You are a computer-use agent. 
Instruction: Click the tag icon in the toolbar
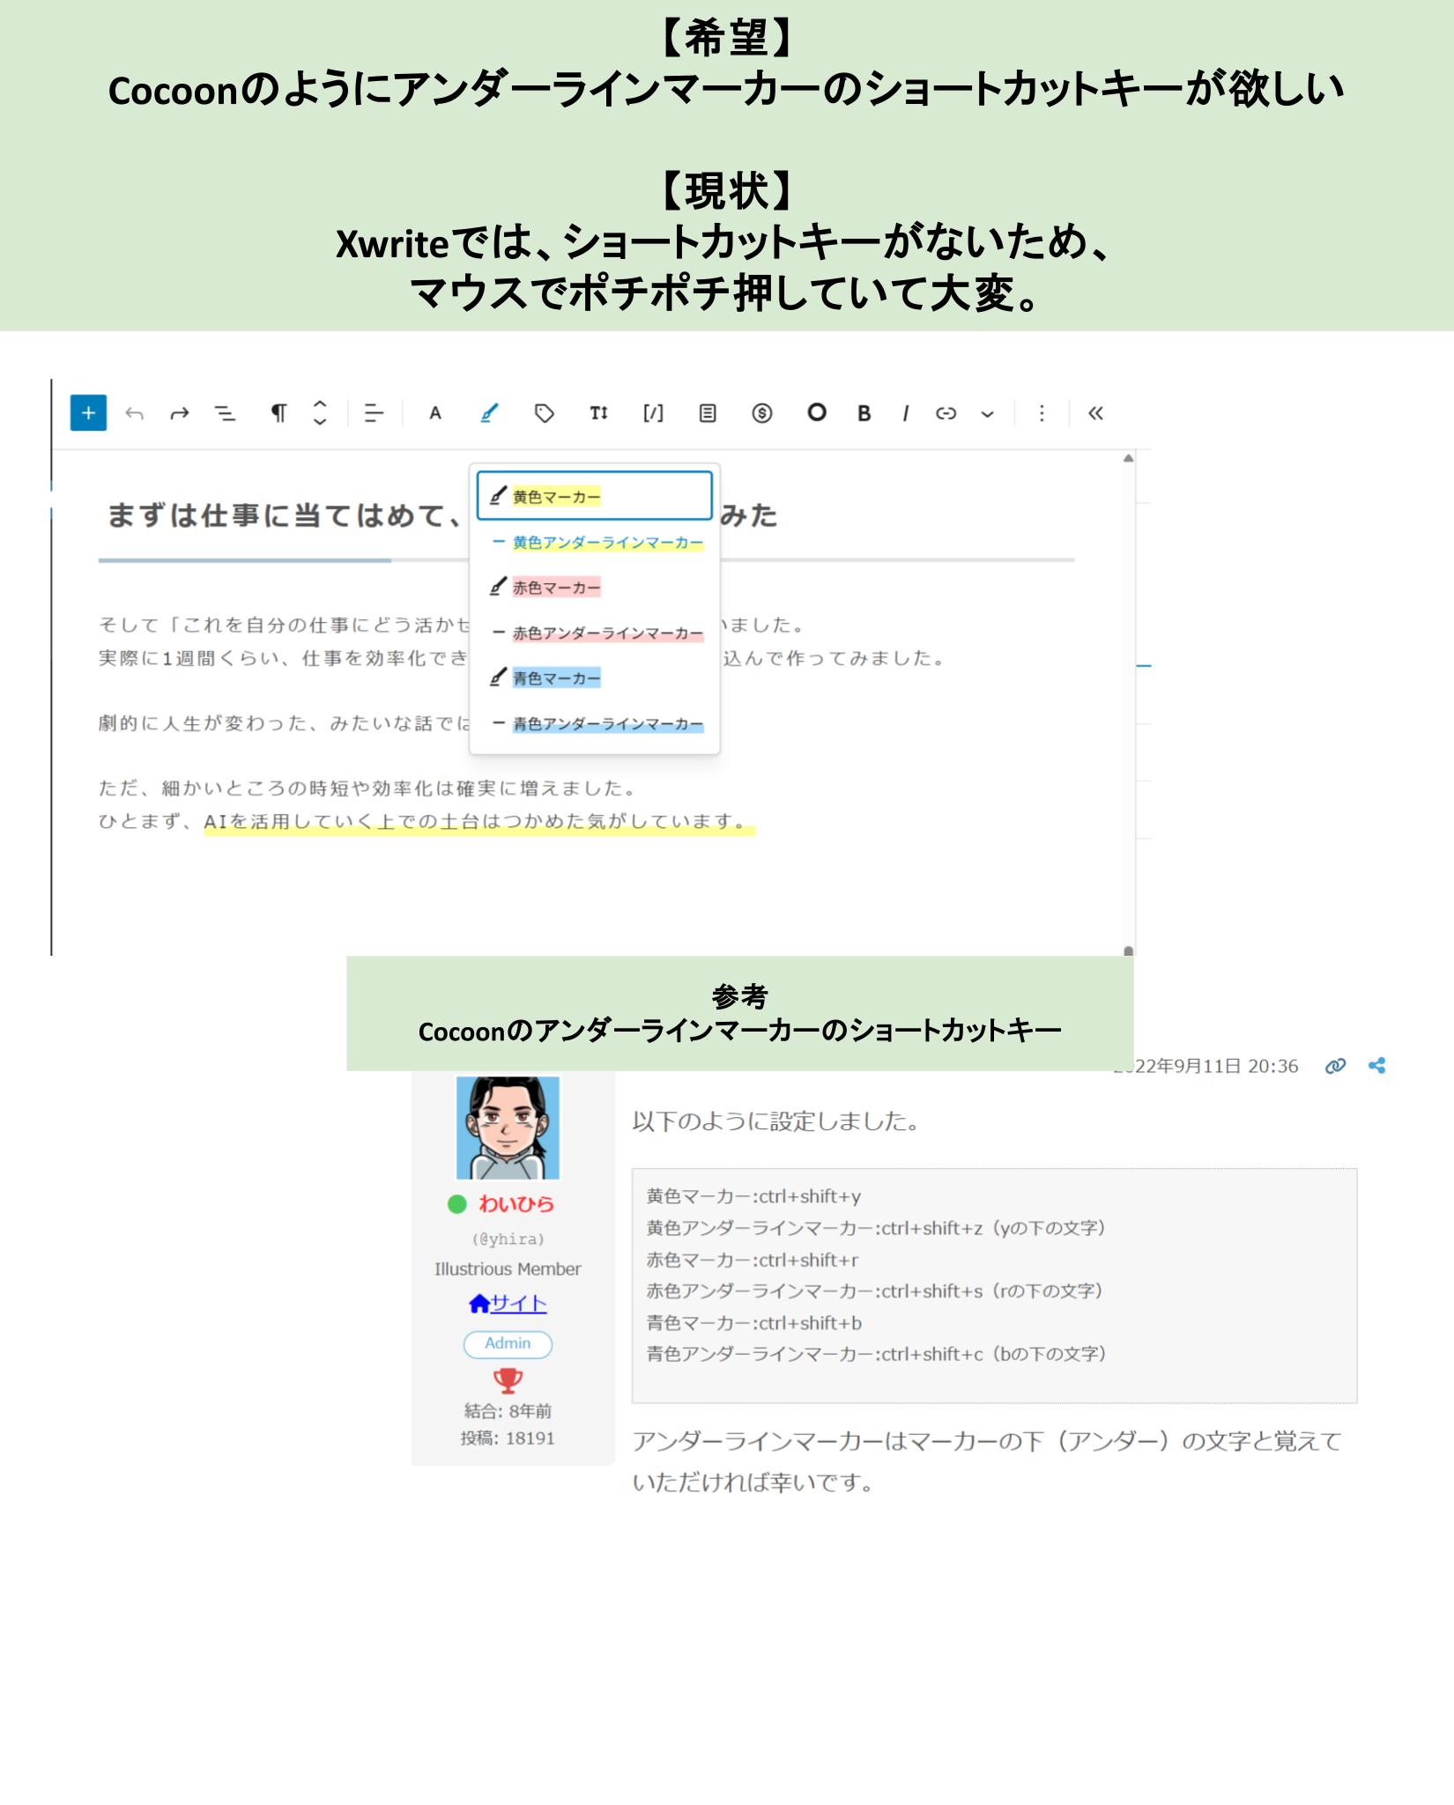[x=545, y=413]
